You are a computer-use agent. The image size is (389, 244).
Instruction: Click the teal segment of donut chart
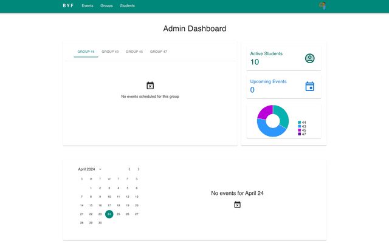pyautogui.click(x=283, y=114)
